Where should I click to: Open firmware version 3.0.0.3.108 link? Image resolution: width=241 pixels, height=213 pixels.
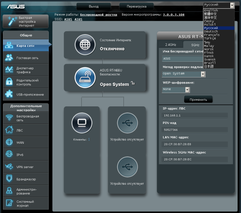pyautogui.click(x=173, y=15)
